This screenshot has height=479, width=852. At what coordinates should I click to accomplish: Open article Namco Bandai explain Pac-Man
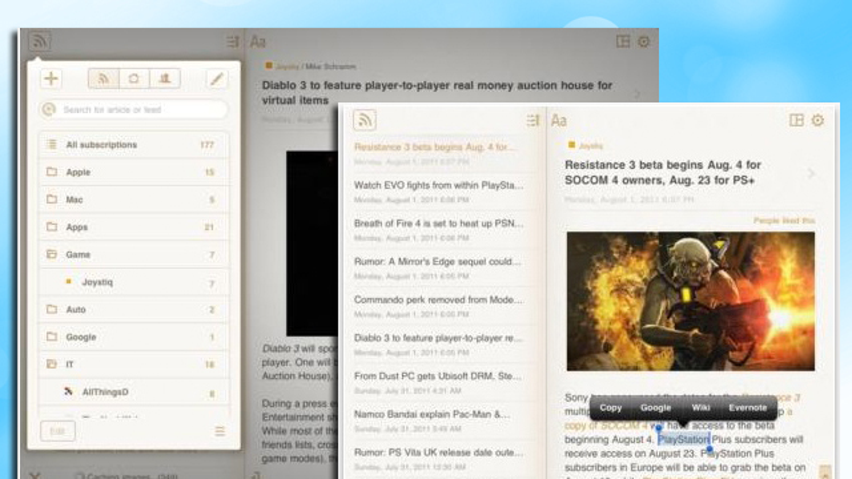pyautogui.click(x=439, y=420)
